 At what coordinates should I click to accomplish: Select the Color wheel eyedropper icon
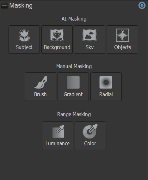90,131
